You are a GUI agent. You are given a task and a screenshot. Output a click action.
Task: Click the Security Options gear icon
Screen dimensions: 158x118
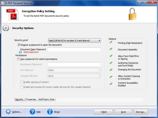pos(6,28)
